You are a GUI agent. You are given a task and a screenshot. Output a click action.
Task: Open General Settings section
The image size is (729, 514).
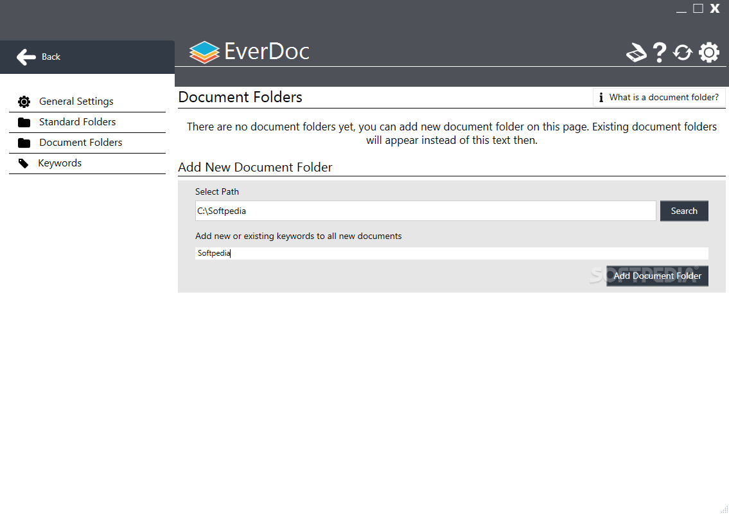(x=87, y=102)
